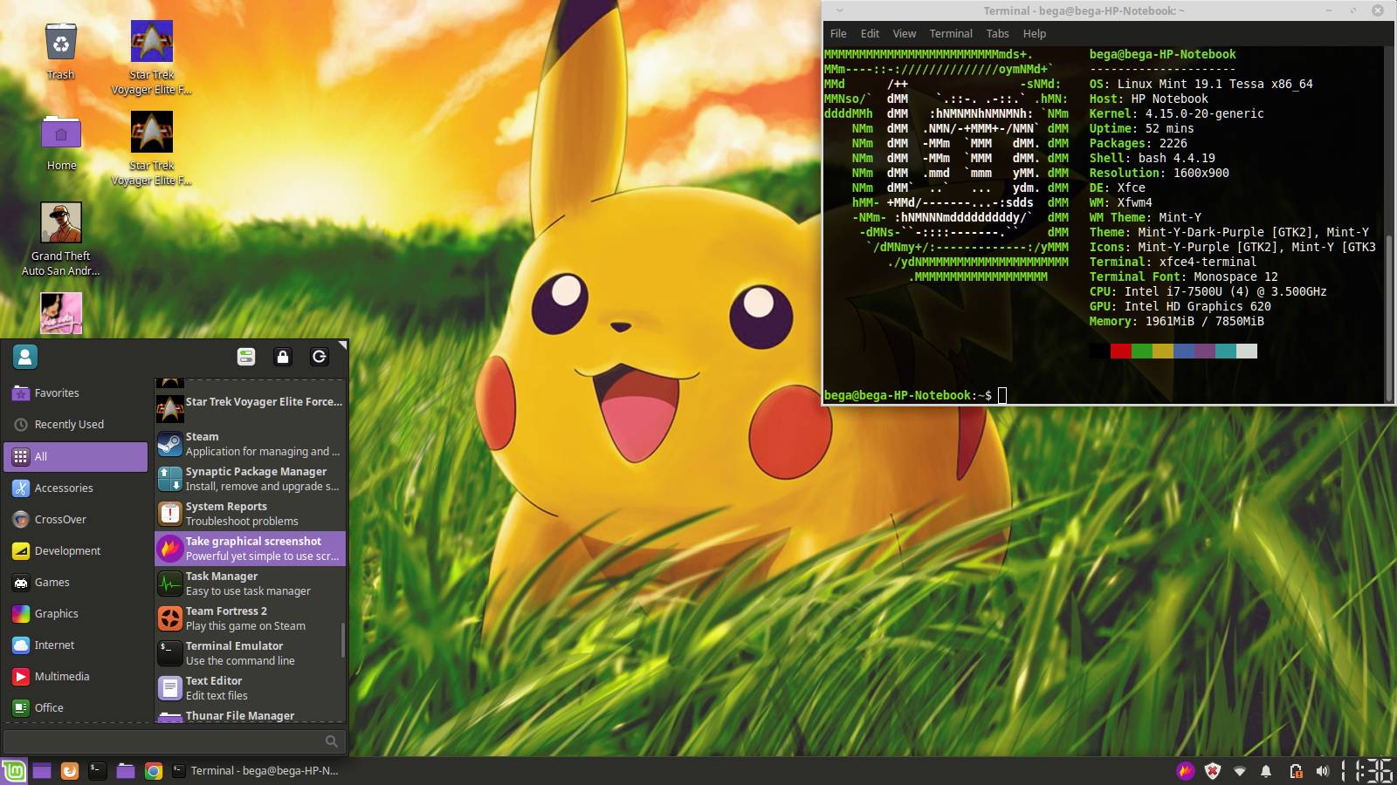
Task: Click the Wi-Fi icon in the system tray
Action: [x=1240, y=771]
